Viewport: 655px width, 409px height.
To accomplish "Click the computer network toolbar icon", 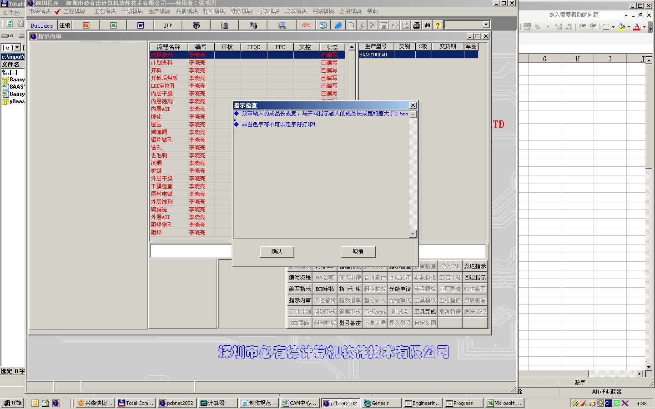I will 282,25.
